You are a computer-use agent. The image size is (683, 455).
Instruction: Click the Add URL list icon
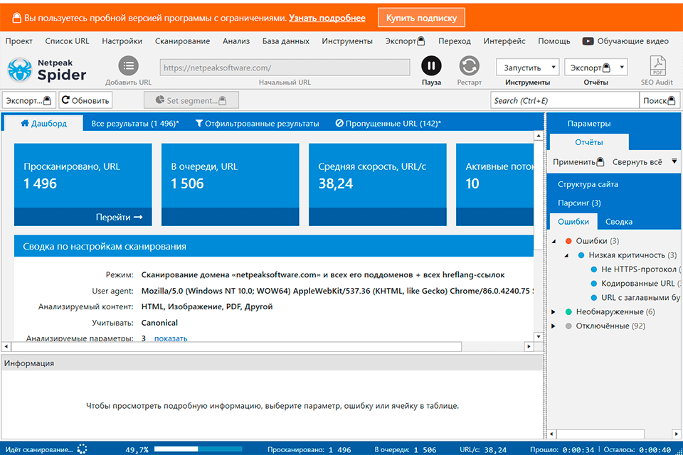point(129,66)
